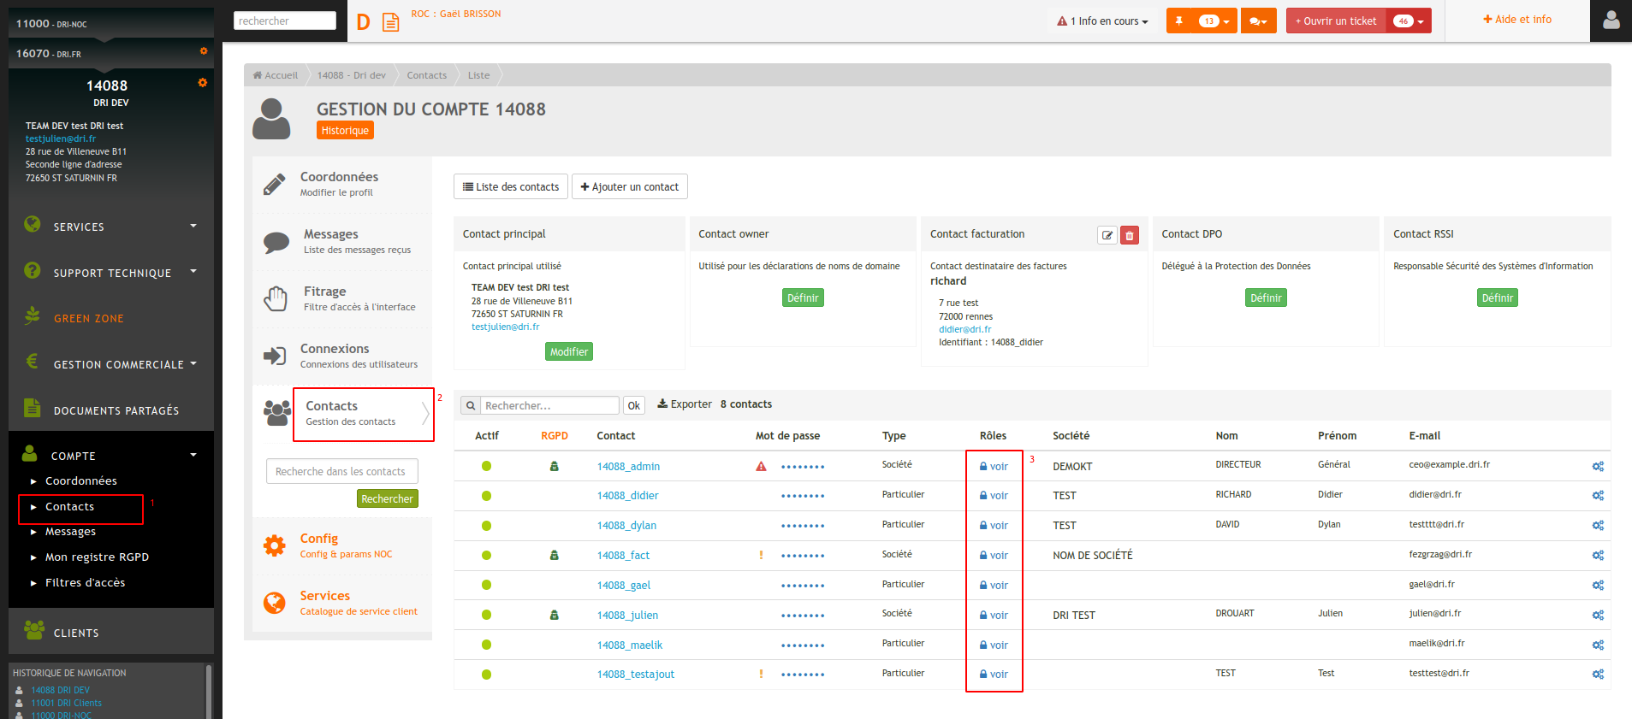Open the Ouvrir un ticket button
The image size is (1632, 719).
pyautogui.click(x=1335, y=21)
